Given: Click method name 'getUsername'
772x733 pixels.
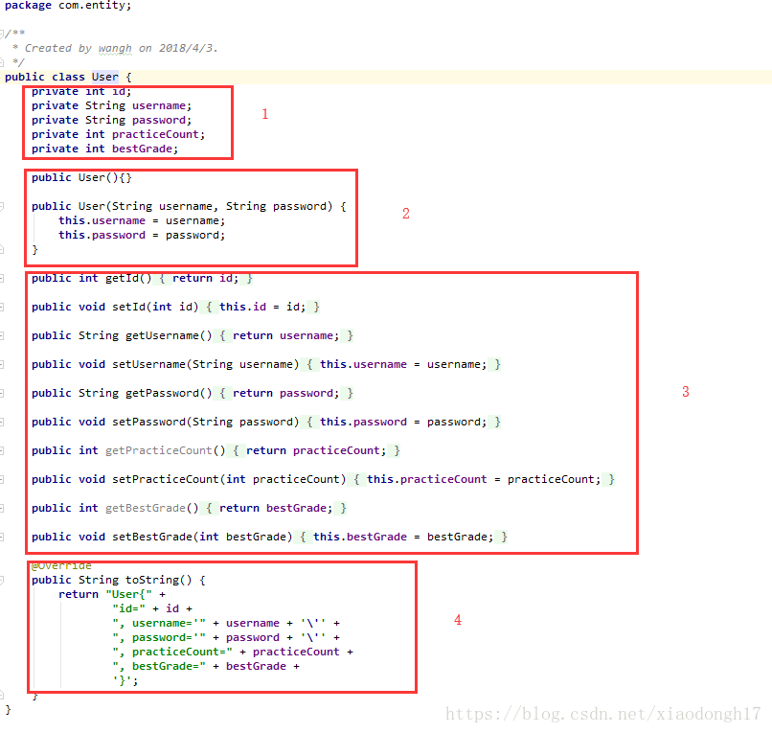Looking at the screenshot, I should [162, 335].
